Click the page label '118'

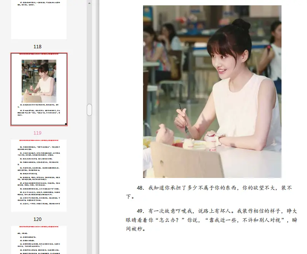click(x=37, y=46)
